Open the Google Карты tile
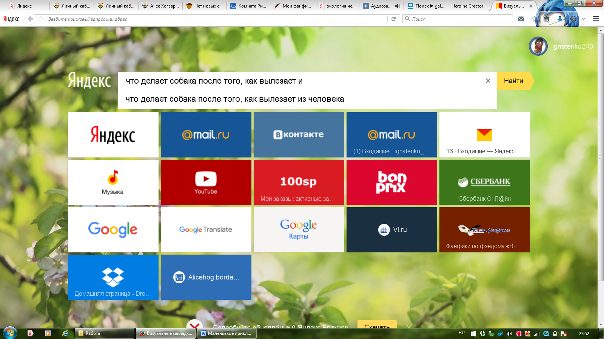 point(299,230)
